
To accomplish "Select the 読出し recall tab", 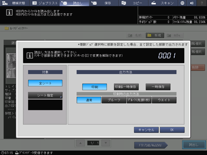I will point(74,3).
